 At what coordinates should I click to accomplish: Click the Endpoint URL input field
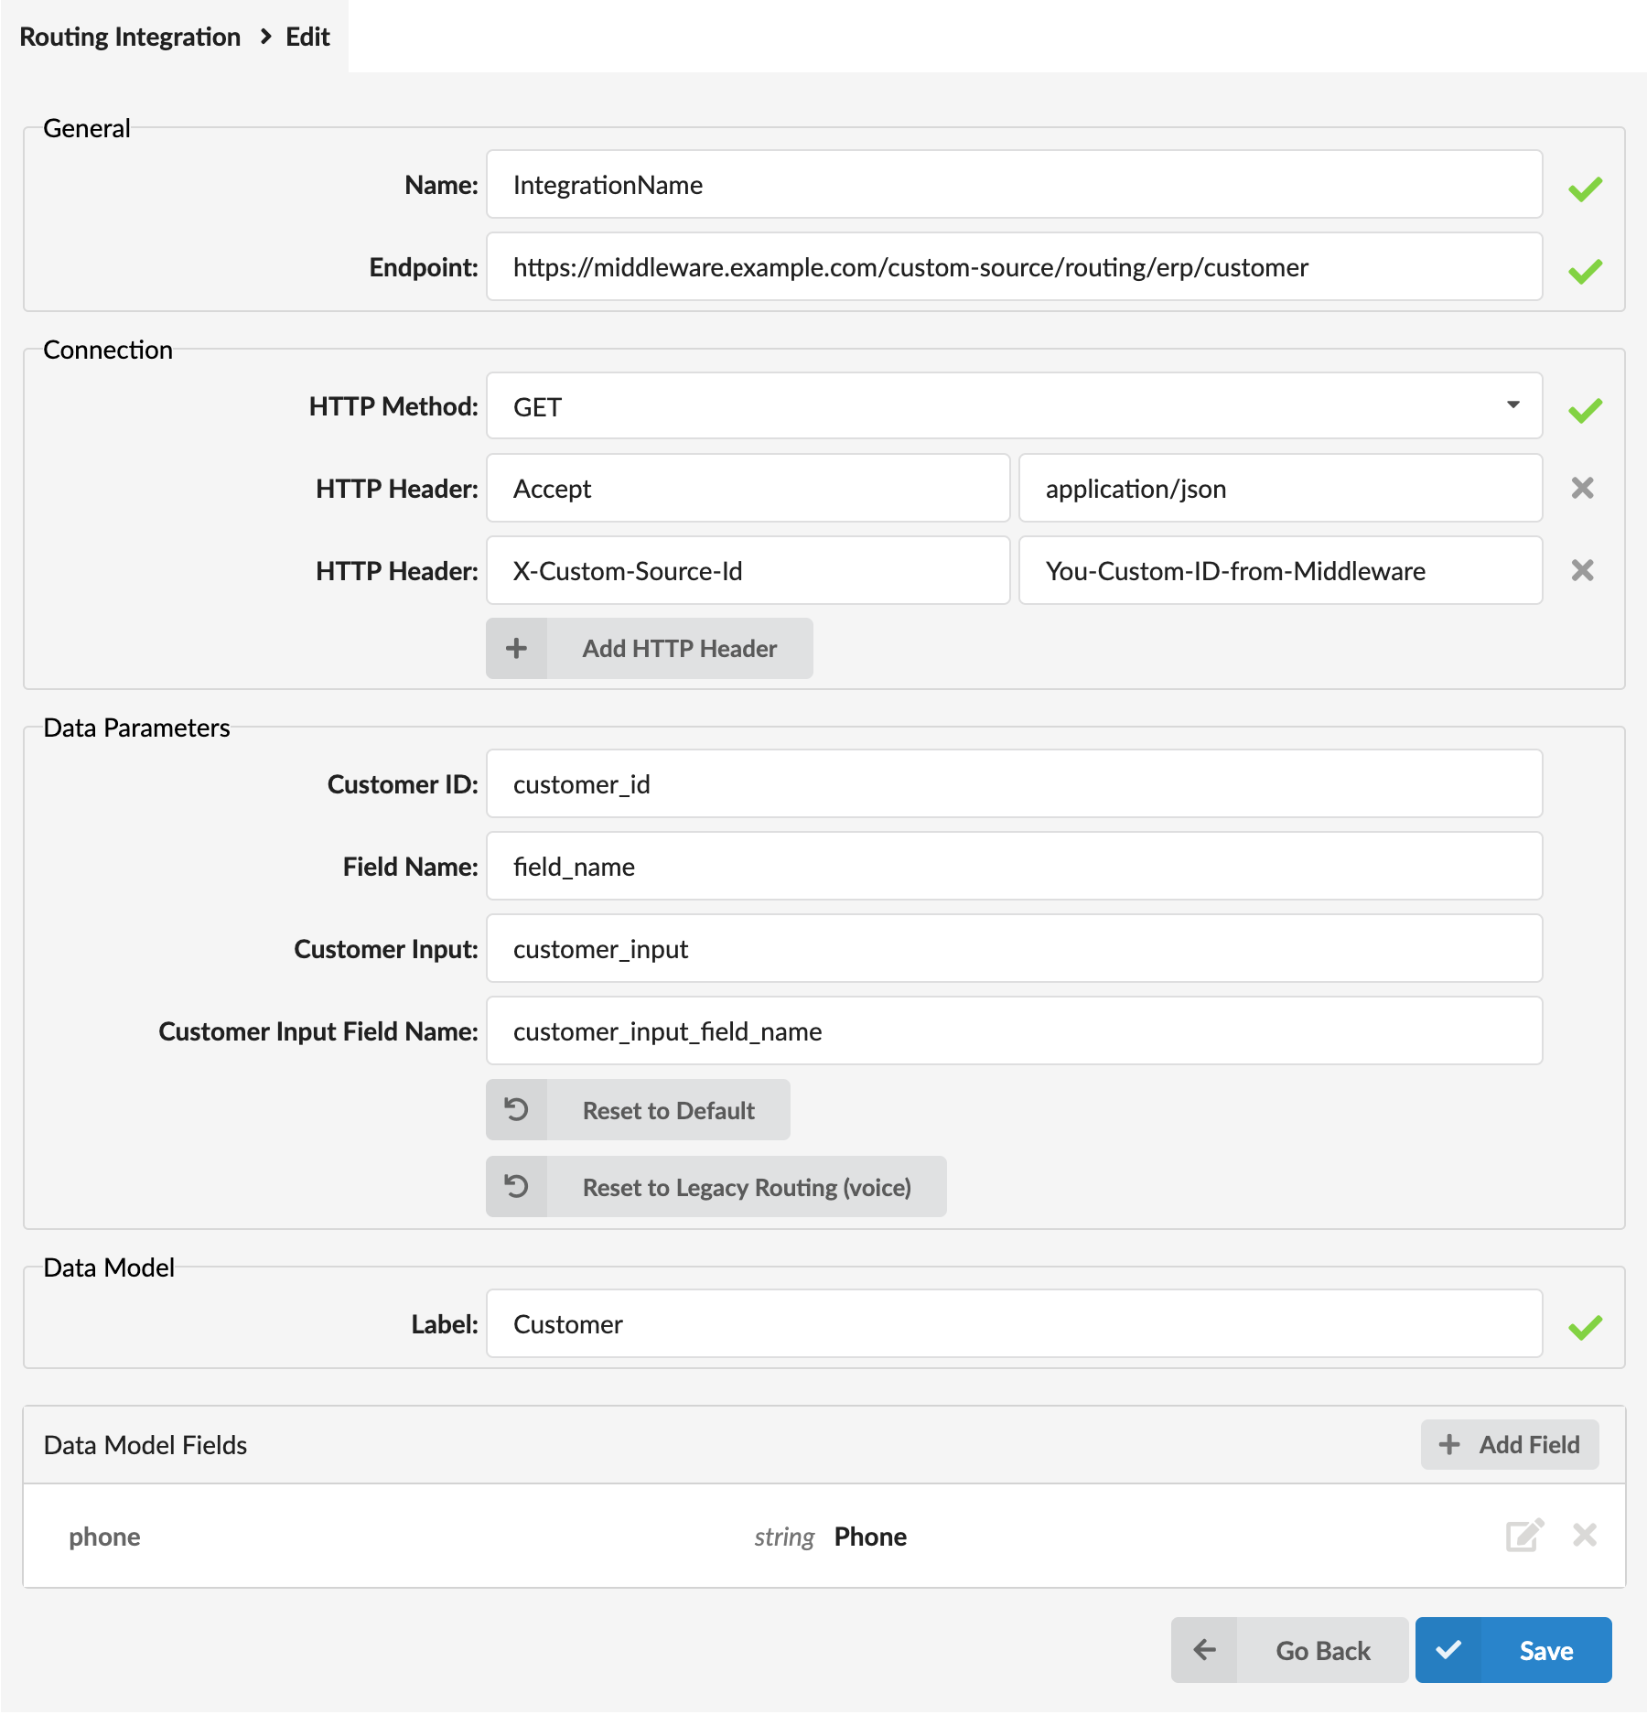point(1015,267)
